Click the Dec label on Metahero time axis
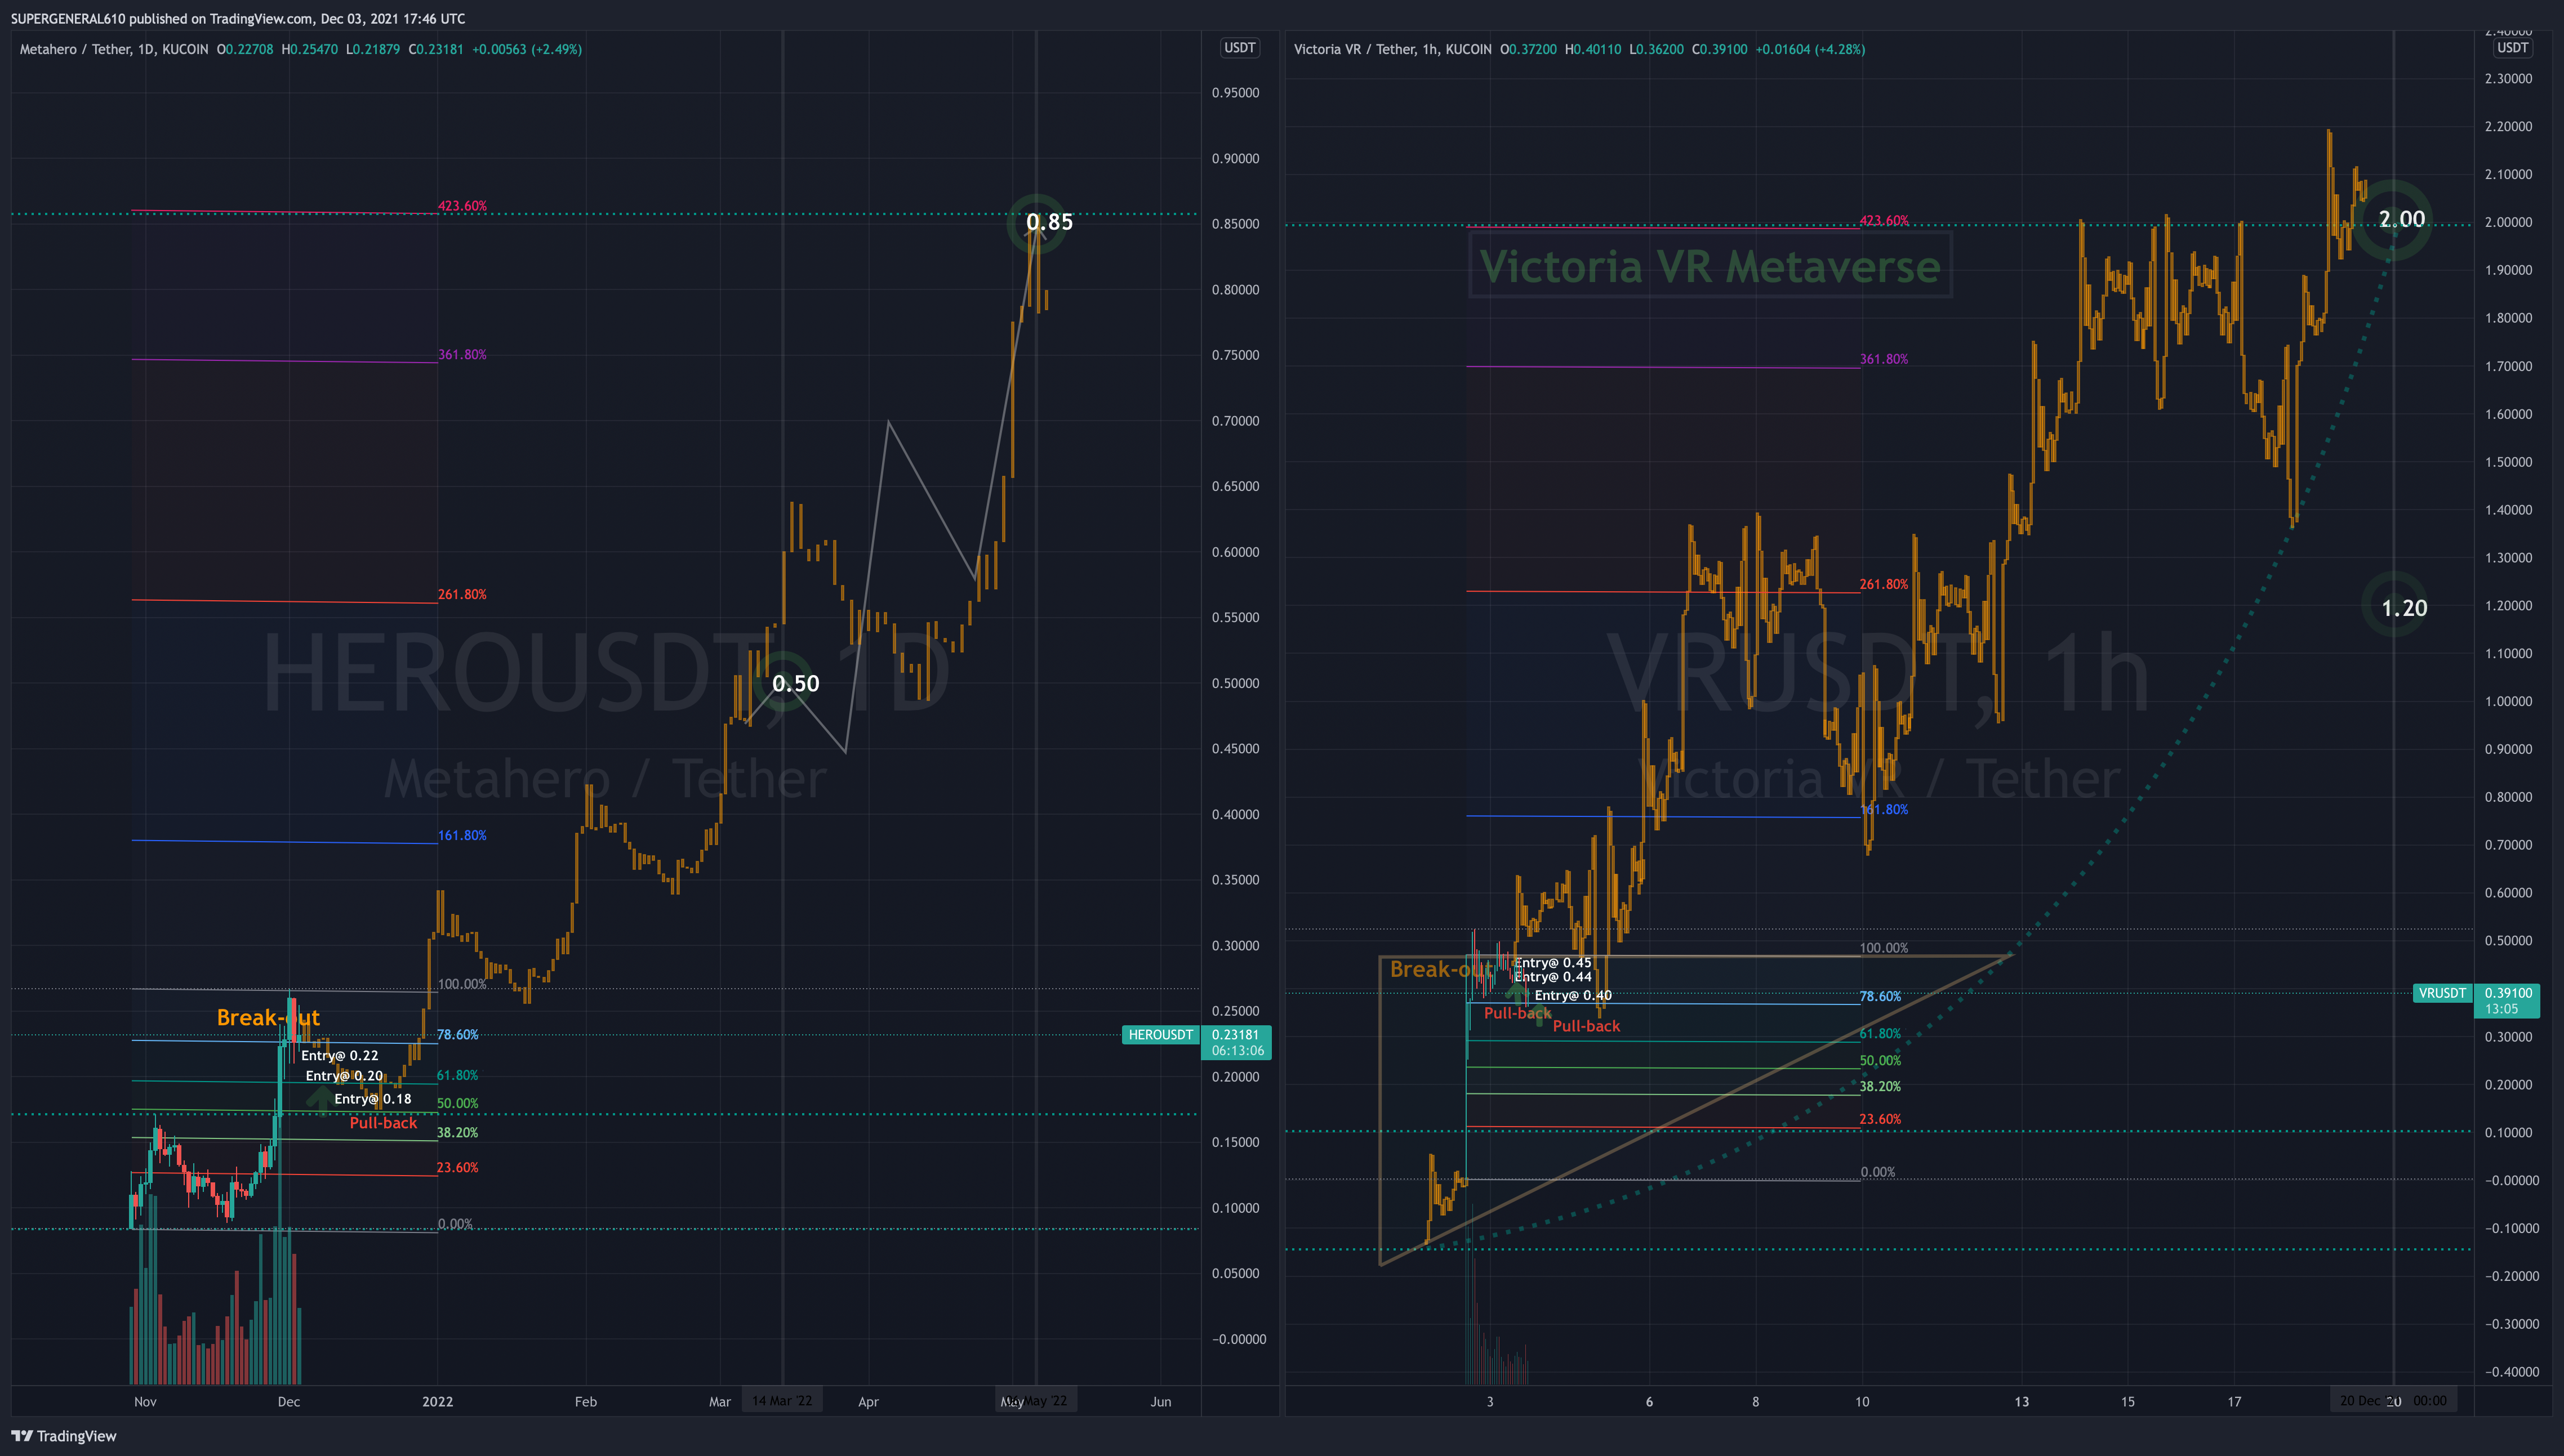The image size is (2564, 1456). tap(288, 1401)
